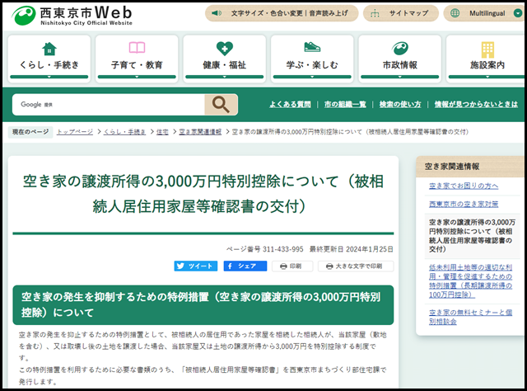Go to トップページ in breadcrumb

[75, 132]
